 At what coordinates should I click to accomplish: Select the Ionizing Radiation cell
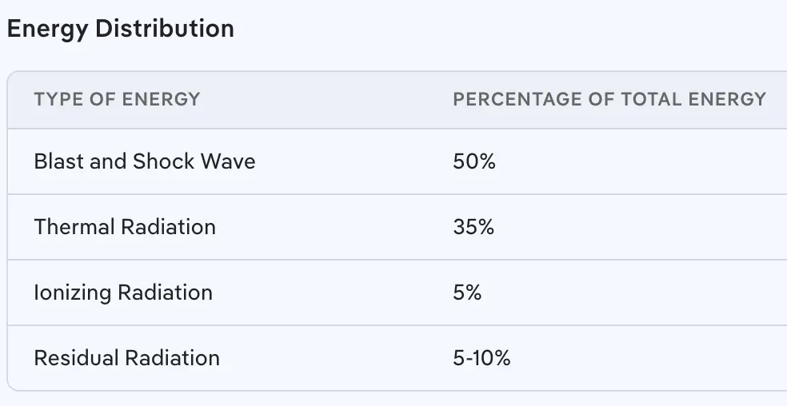[123, 293]
